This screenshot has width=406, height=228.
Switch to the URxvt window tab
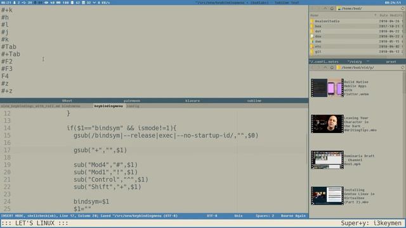click(67, 101)
